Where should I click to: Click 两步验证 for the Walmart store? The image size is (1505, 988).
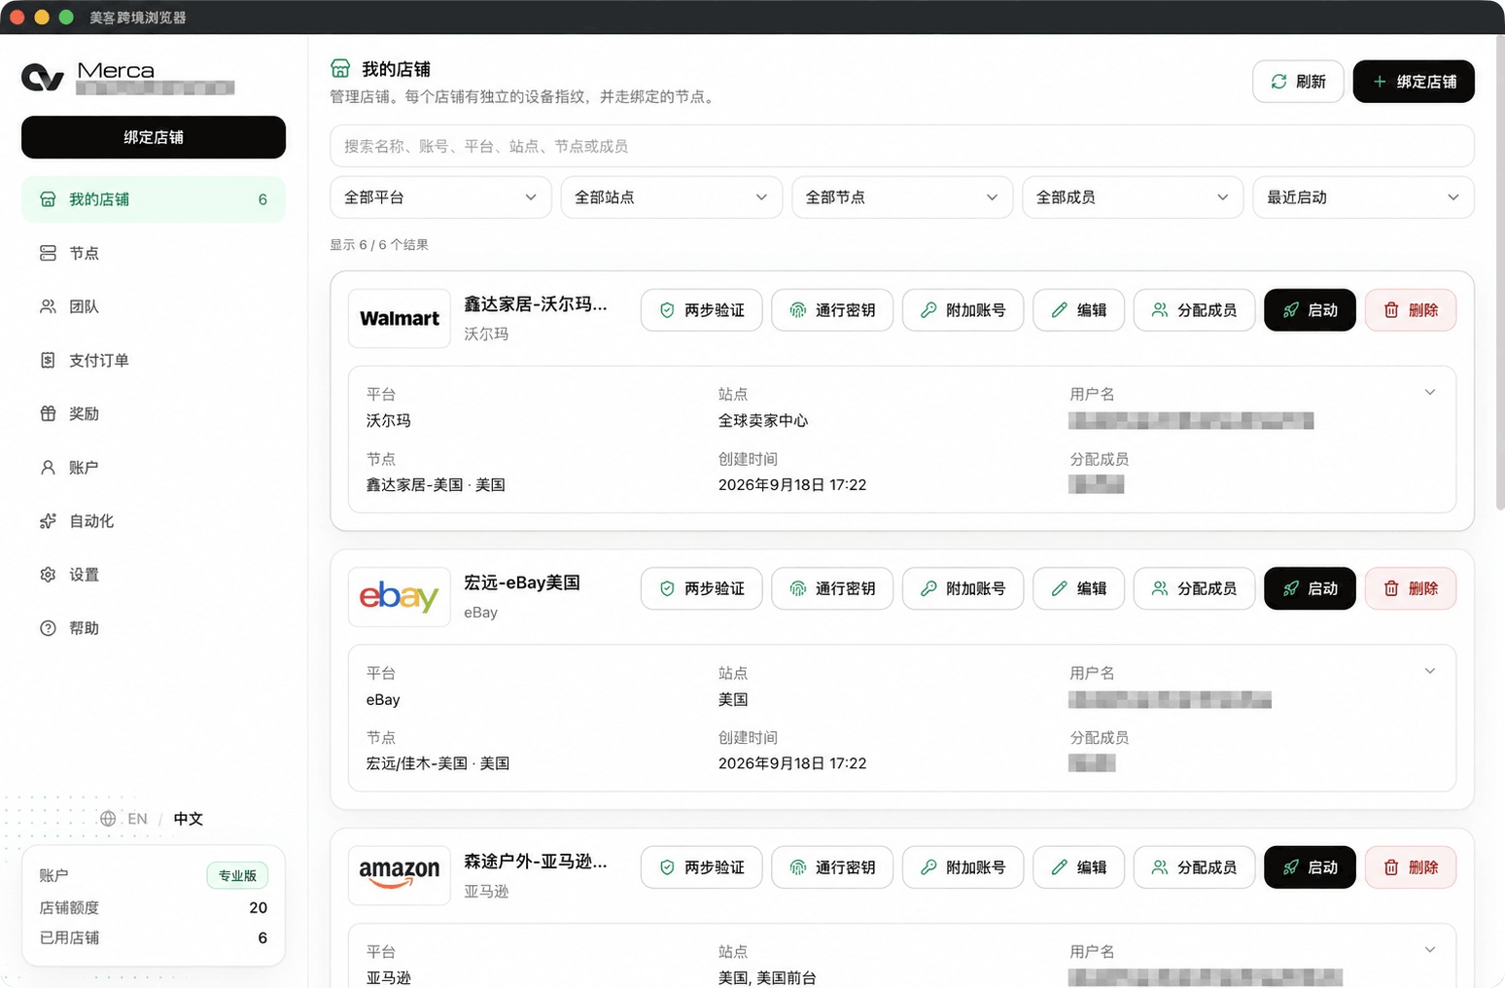702,310
